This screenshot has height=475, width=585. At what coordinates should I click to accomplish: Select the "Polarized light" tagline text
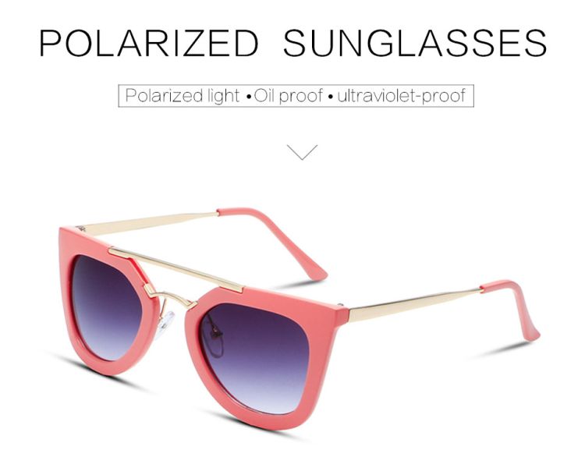tap(183, 95)
